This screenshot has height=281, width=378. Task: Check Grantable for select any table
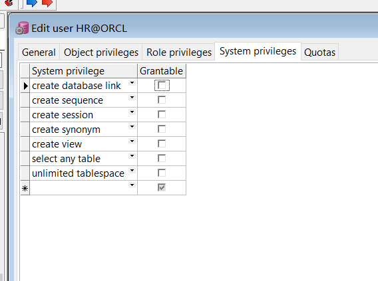click(x=162, y=158)
